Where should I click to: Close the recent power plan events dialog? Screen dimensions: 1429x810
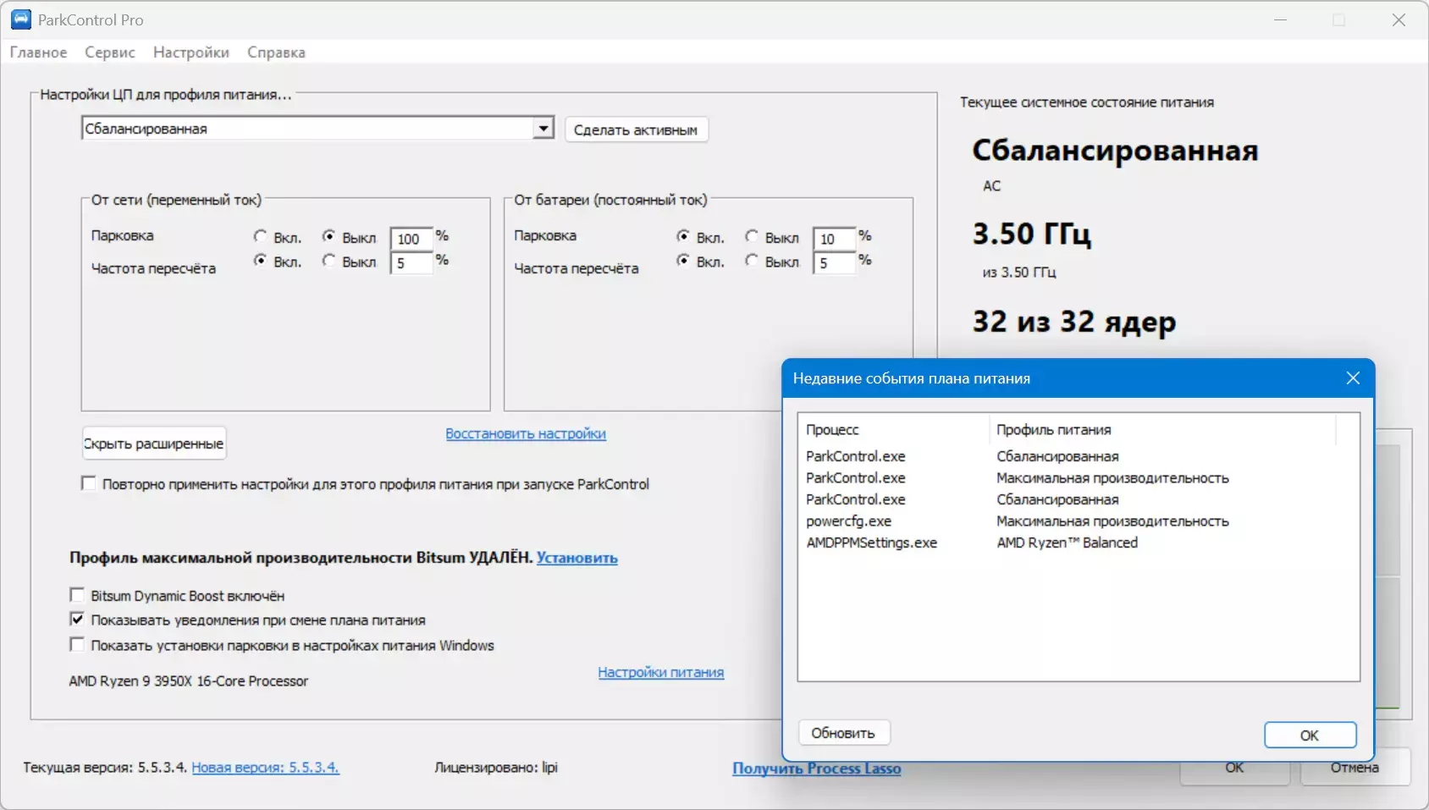click(x=1352, y=378)
